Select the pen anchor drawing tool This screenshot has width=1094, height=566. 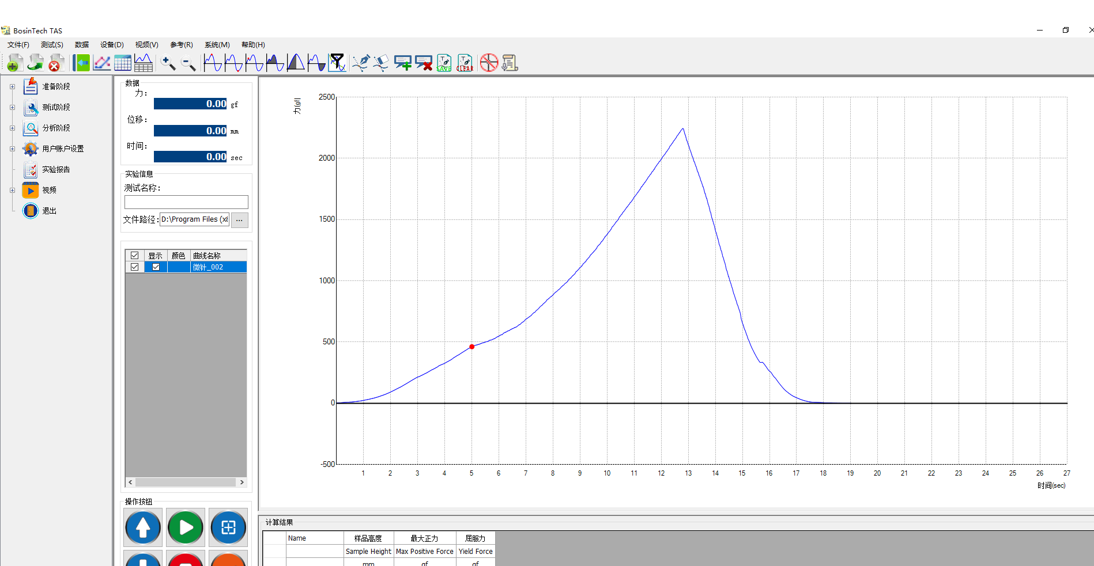coord(361,63)
